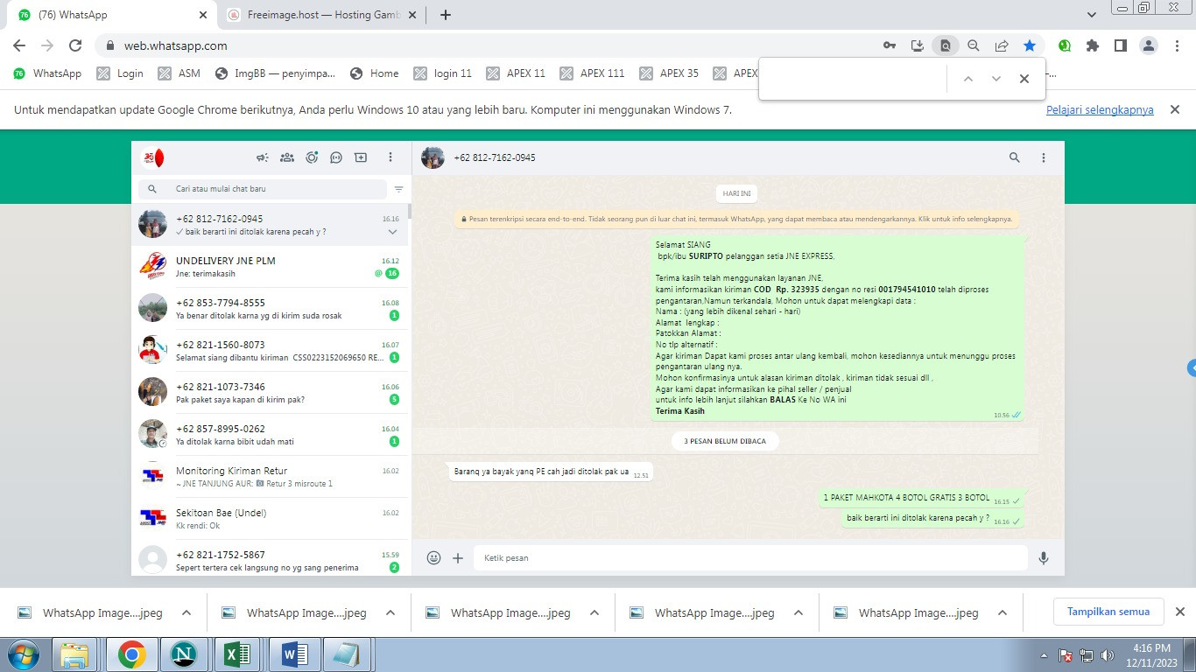Viewport: 1196px width, 672px height.
Task: Search within the open conversation
Action: [x=1015, y=157]
